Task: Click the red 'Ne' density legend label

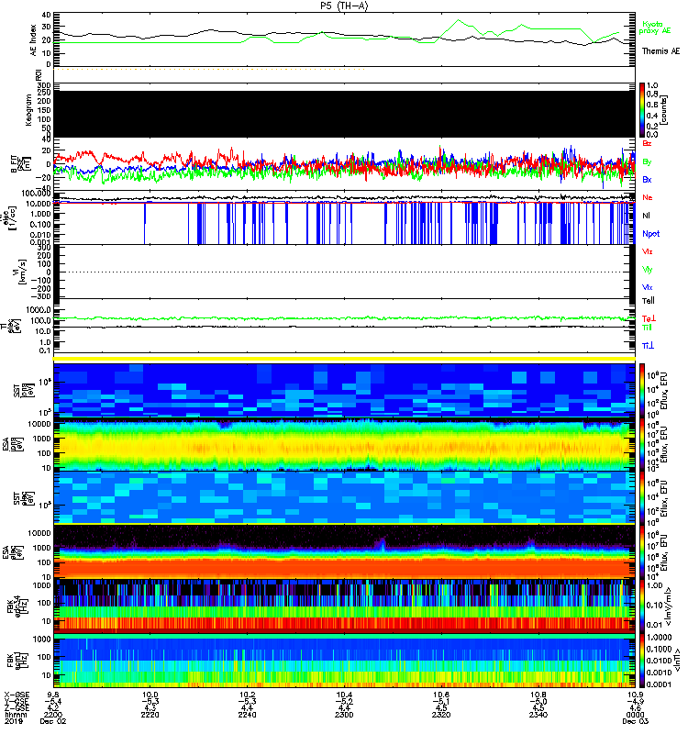Action: coord(647,197)
